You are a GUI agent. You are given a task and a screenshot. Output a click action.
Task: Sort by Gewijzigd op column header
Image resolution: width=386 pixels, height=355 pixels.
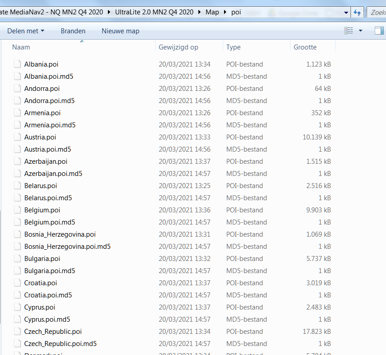coord(179,47)
